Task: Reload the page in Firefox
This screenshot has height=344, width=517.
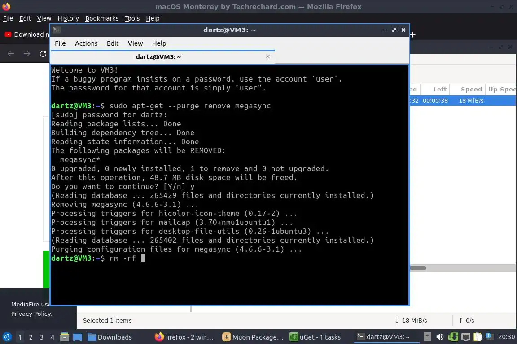Action: [x=43, y=54]
